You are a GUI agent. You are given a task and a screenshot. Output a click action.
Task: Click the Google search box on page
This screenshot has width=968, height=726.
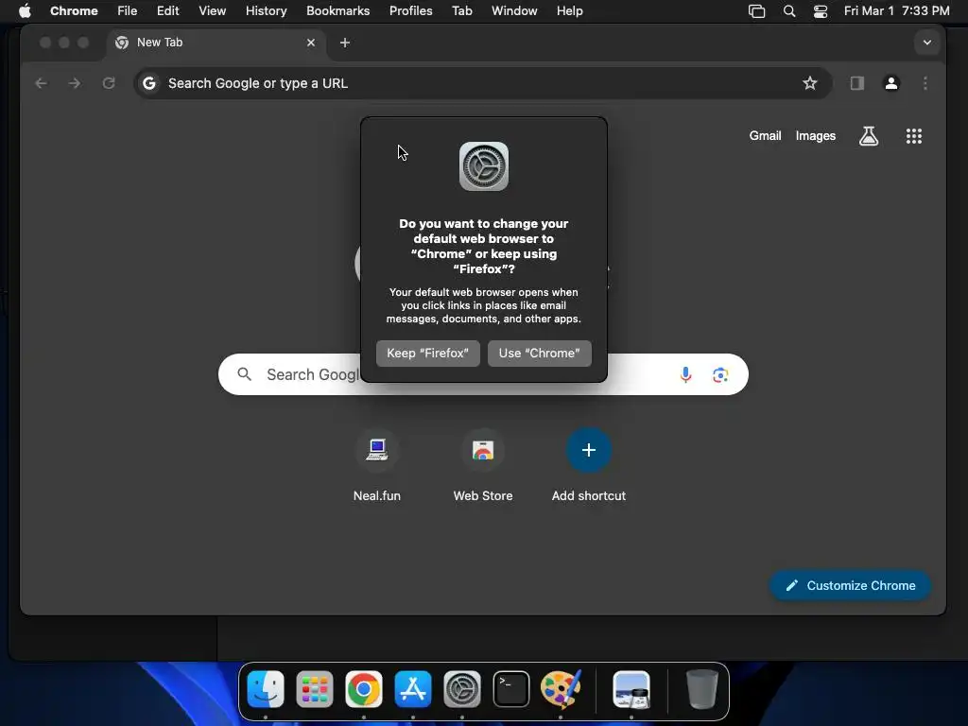pos(483,374)
